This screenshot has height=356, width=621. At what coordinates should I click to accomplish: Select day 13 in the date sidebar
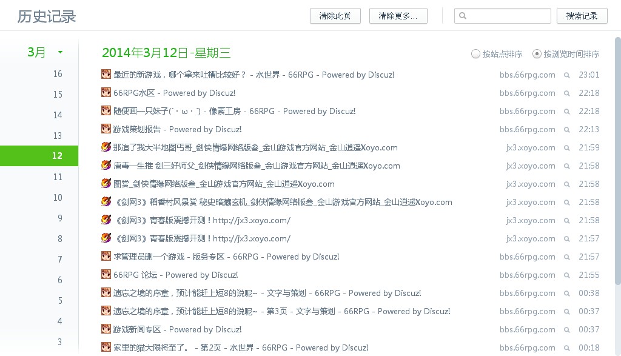[x=58, y=136]
